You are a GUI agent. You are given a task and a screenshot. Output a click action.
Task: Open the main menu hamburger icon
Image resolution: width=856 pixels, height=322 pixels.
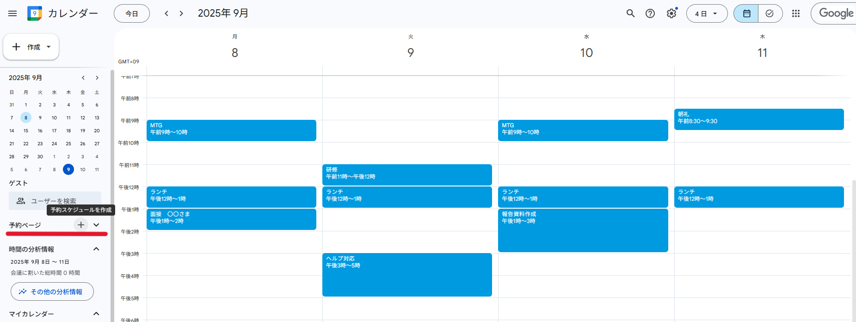click(x=12, y=13)
